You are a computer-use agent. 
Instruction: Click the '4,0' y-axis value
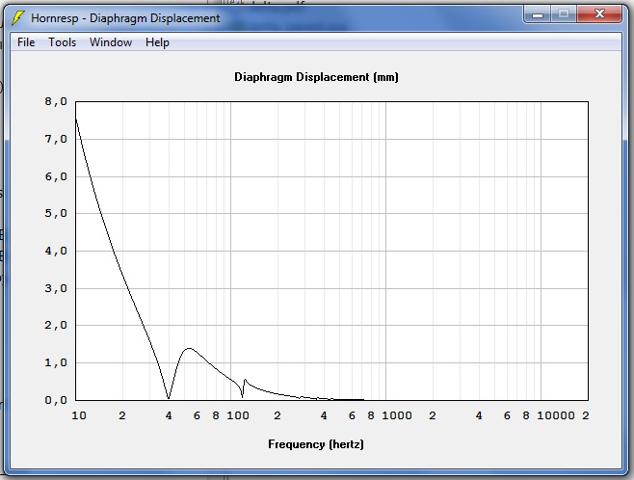click(56, 251)
